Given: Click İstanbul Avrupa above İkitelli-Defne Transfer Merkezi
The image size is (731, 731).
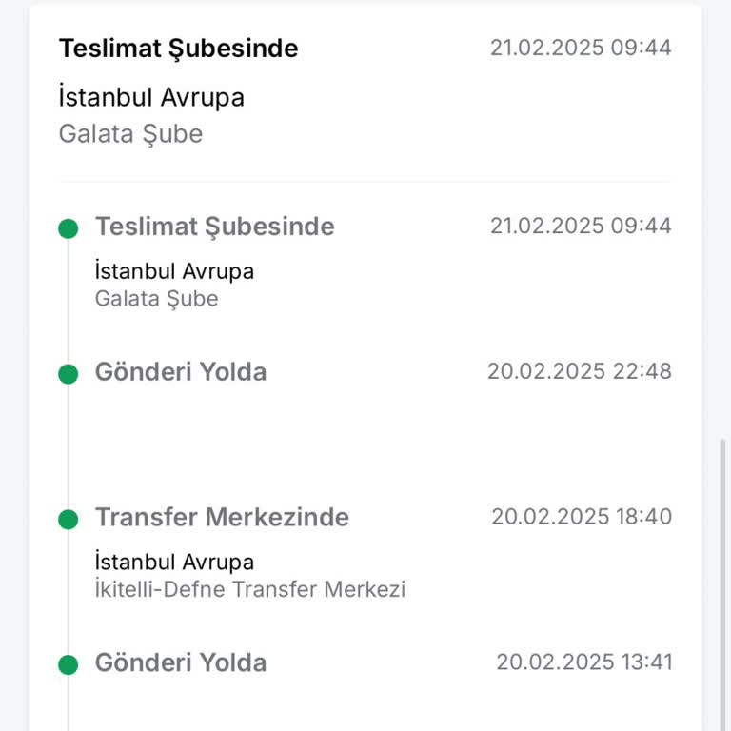Looking at the screenshot, I should [174, 562].
